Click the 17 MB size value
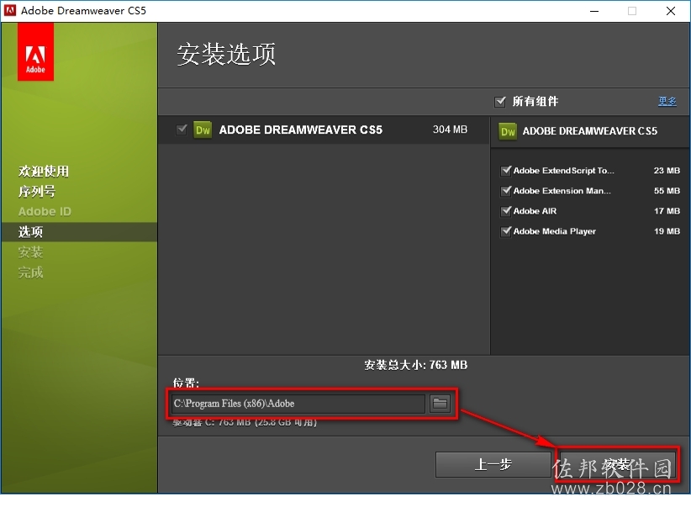691x513 pixels. (x=667, y=211)
